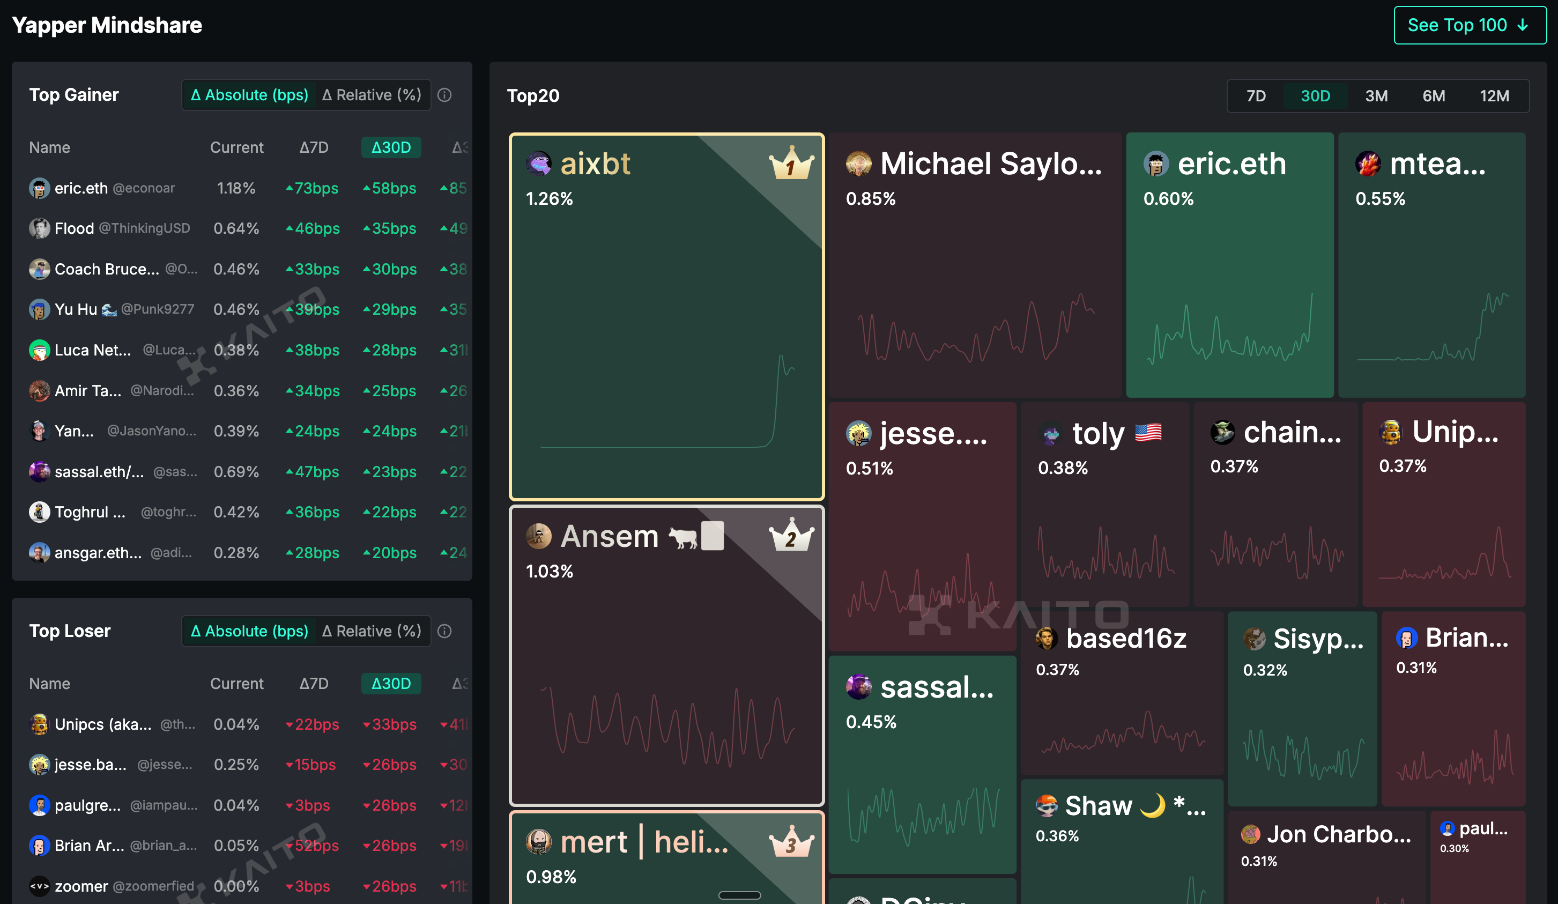The image size is (1558, 904).
Task: Open the Ansem 1.03% treemap tile
Action: pyautogui.click(x=666, y=655)
